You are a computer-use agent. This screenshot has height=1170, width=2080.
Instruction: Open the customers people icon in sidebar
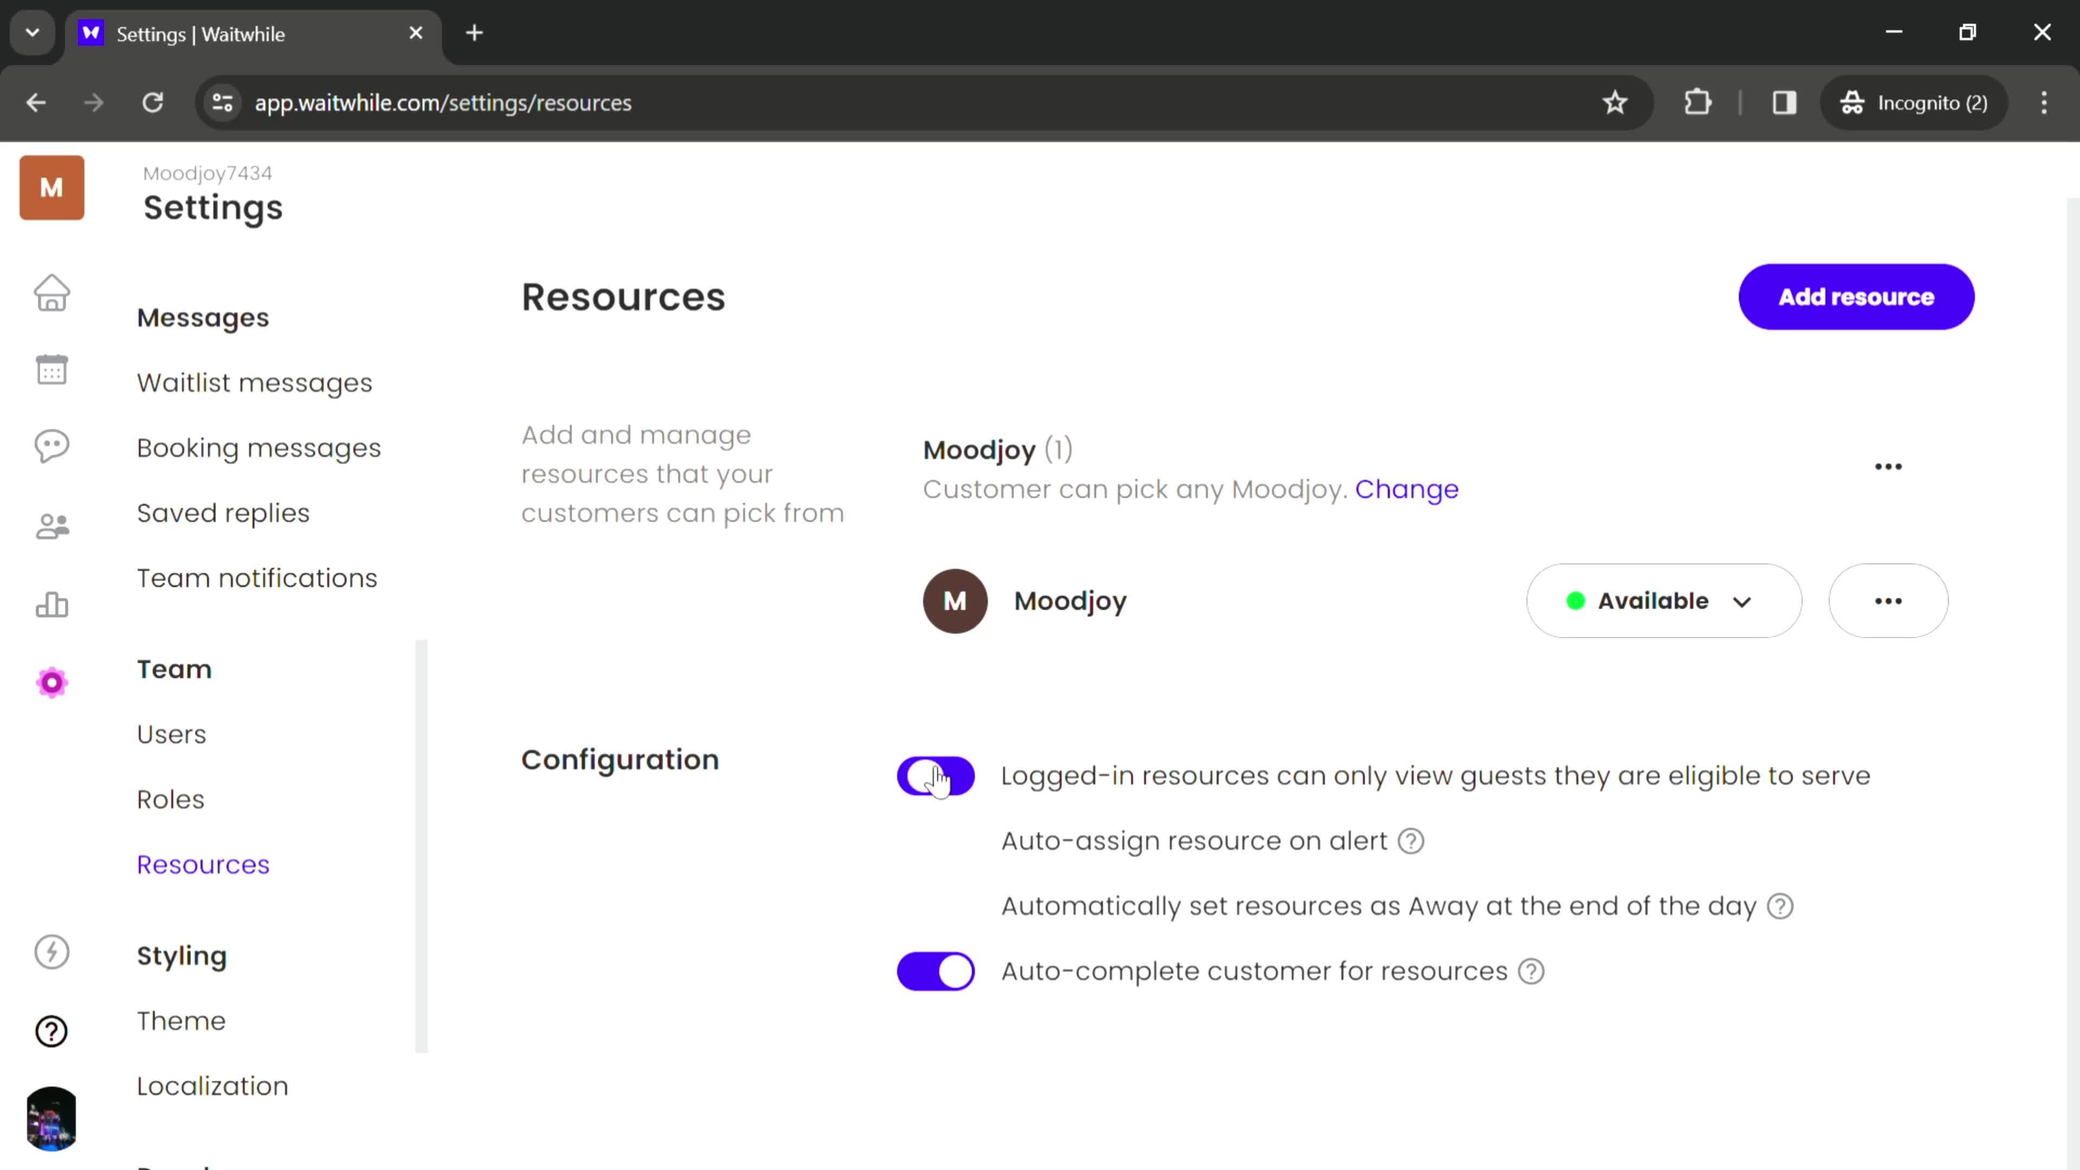(x=51, y=526)
